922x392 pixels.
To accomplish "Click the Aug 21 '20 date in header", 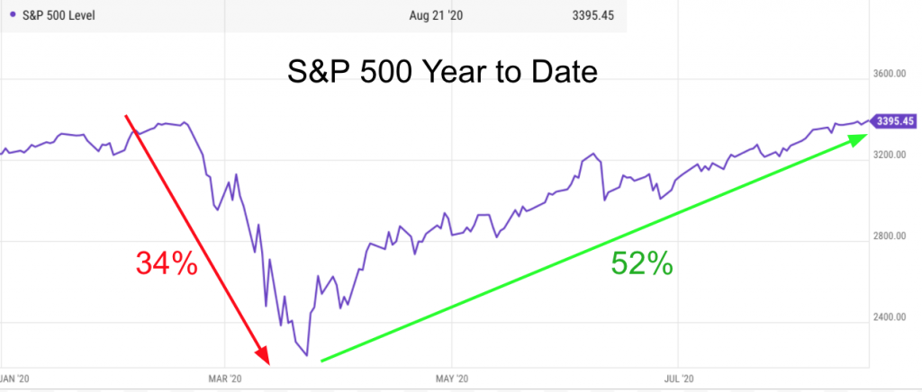I will (435, 13).
